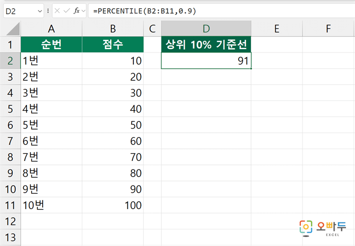Select score cell with value 90
This screenshot has width=355, height=246.
click(113, 189)
